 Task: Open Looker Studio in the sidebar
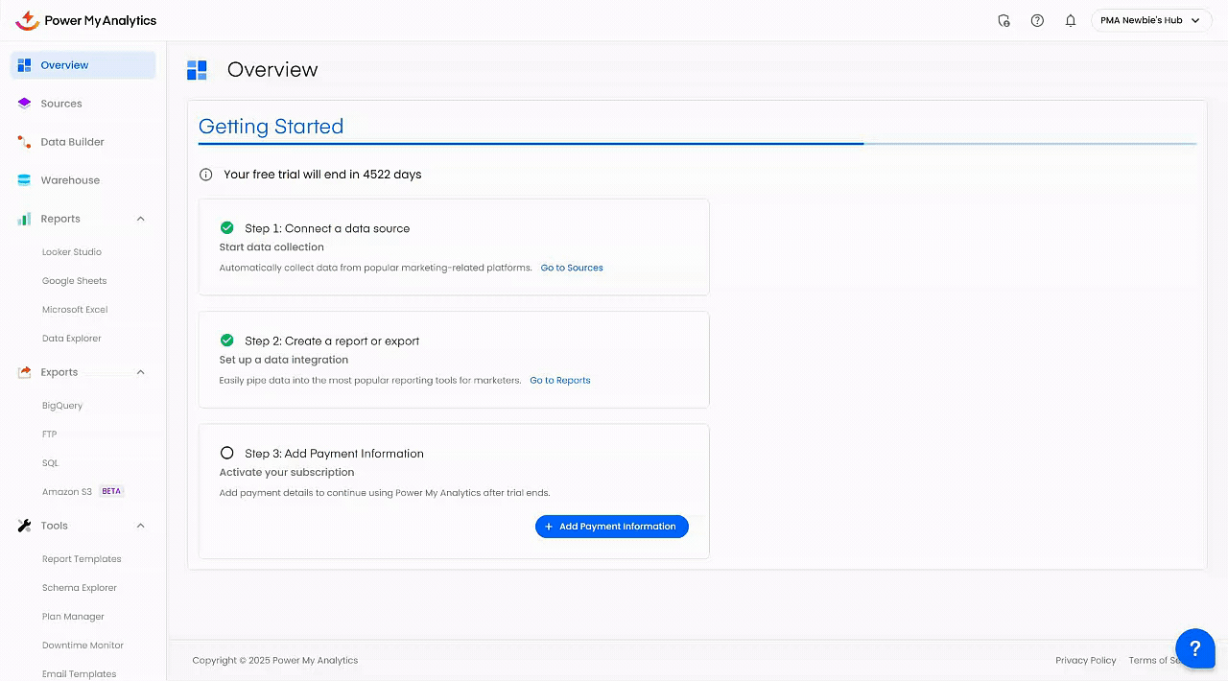(72, 252)
